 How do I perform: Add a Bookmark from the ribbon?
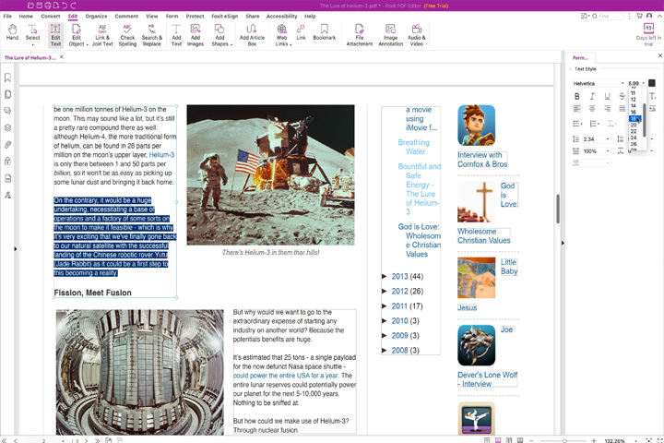pyautogui.click(x=325, y=32)
